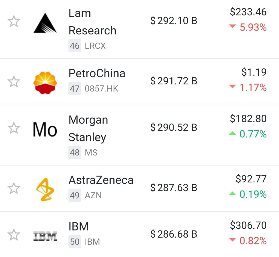The height and width of the screenshot is (257, 279).
Task: Click Morgan Stanley's $182.80 share price
Action: 248,119
